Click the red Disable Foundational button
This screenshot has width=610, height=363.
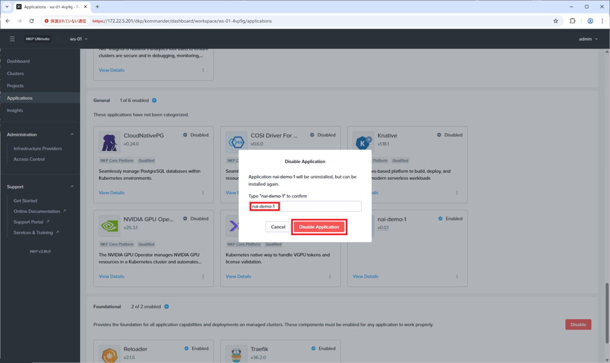click(578, 324)
